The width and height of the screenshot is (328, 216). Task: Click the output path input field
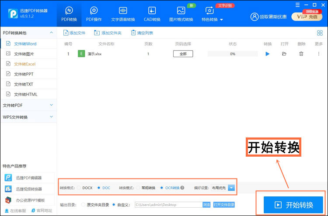pos(169,205)
